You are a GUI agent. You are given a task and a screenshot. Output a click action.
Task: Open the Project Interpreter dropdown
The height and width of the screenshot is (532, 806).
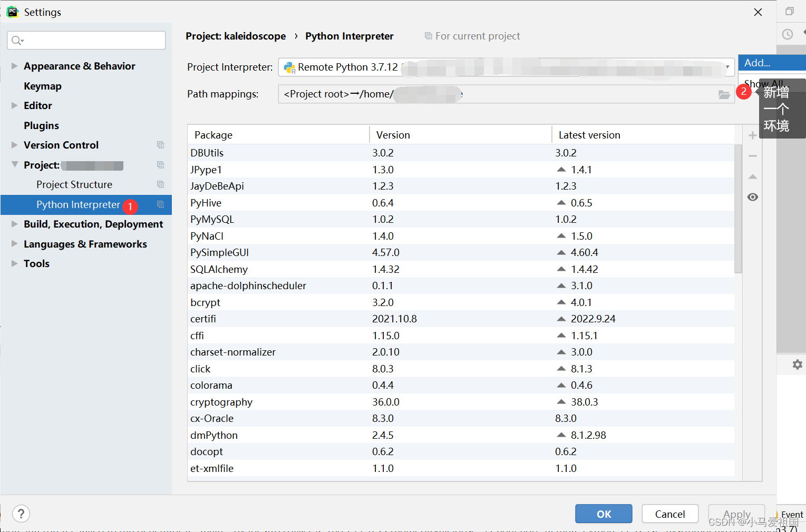point(506,67)
